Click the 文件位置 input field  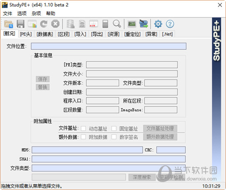pos(108,46)
